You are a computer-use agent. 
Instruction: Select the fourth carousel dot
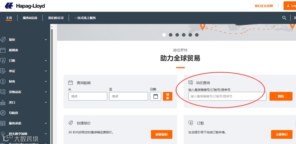click(x=184, y=35)
